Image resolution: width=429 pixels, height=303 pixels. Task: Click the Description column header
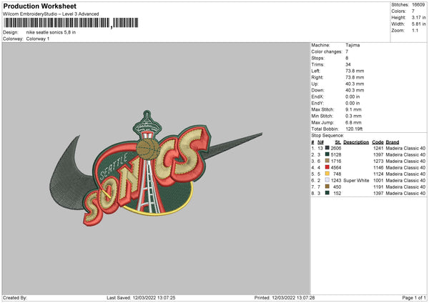tap(356, 142)
